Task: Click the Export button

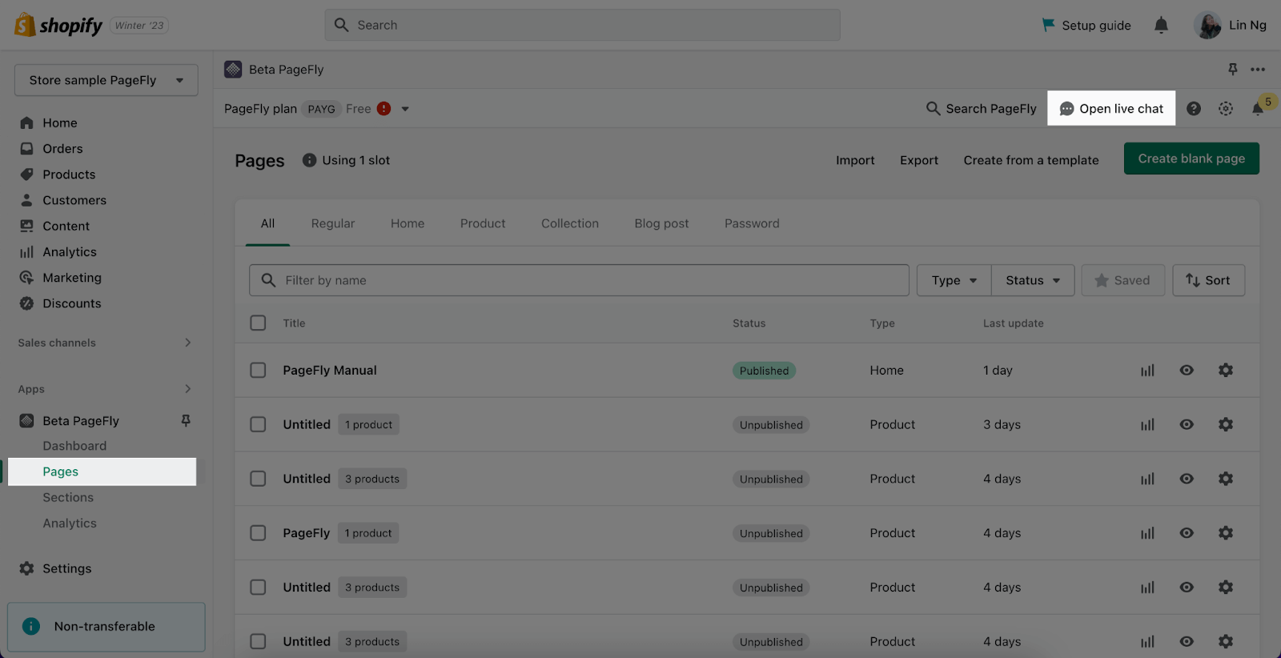Action: [x=919, y=160]
